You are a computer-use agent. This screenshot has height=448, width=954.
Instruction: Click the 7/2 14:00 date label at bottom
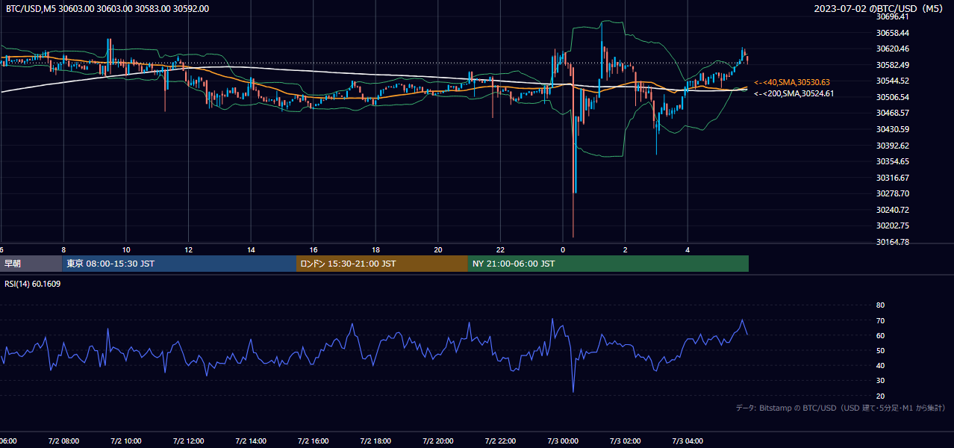pos(251,441)
